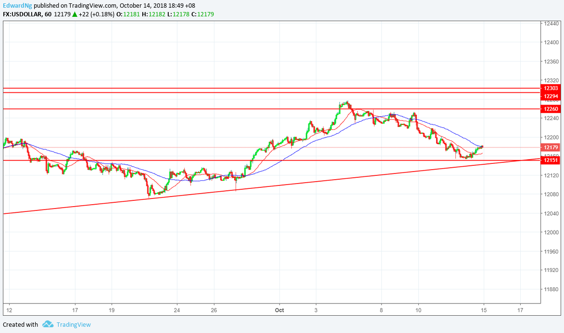The image size is (564, 333).
Task: Click the 11880 price axis value
Action: (551, 289)
